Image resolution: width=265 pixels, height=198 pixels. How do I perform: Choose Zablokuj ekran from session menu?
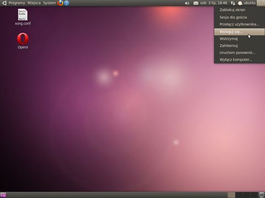tap(240, 10)
